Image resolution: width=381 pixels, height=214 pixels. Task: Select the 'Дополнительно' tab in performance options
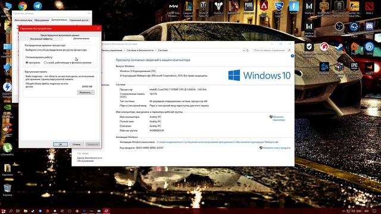(81, 38)
